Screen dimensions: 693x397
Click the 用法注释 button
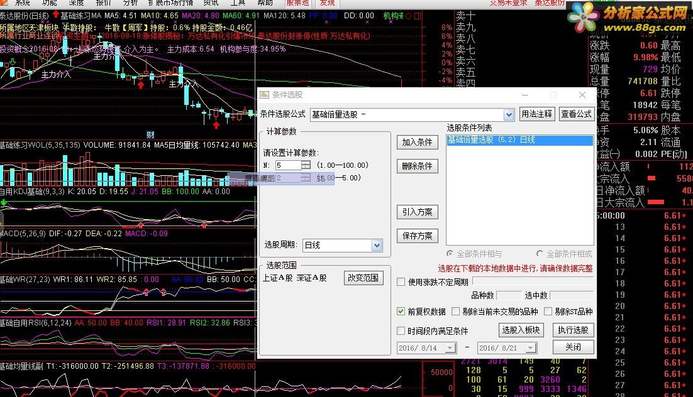tap(536, 114)
